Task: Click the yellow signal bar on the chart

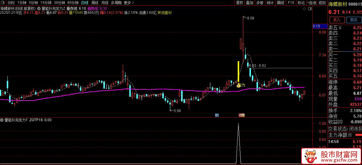Action: pyautogui.click(x=238, y=71)
